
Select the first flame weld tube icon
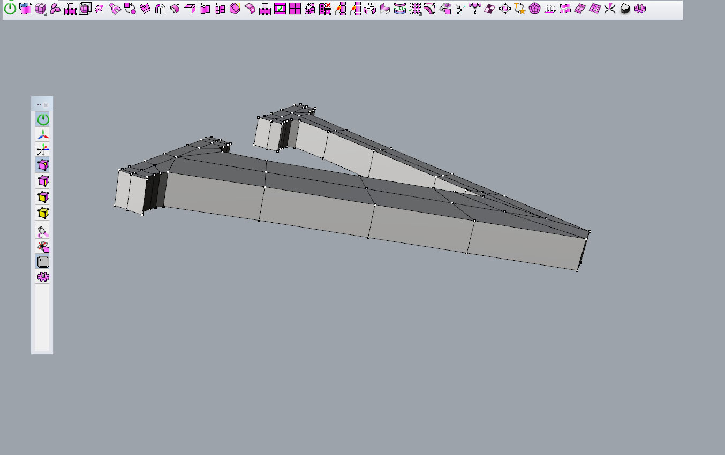(x=340, y=9)
